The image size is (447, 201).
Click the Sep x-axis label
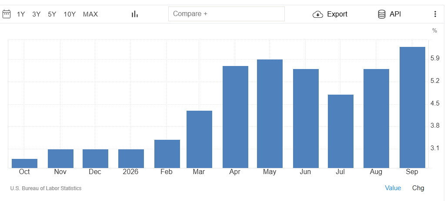coord(412,172)
